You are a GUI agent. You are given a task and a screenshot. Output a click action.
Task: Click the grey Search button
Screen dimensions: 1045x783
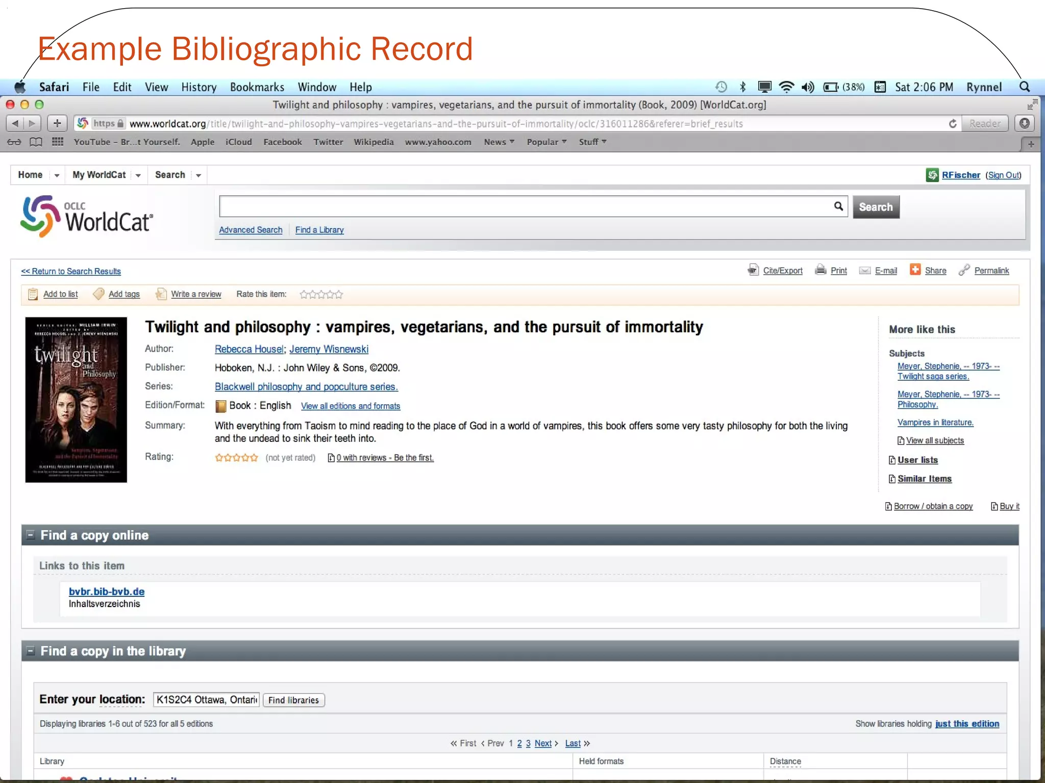(x=876, y=207)
